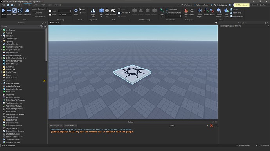Switch to the AVATAR ribbon tab

tap(36, 5)
